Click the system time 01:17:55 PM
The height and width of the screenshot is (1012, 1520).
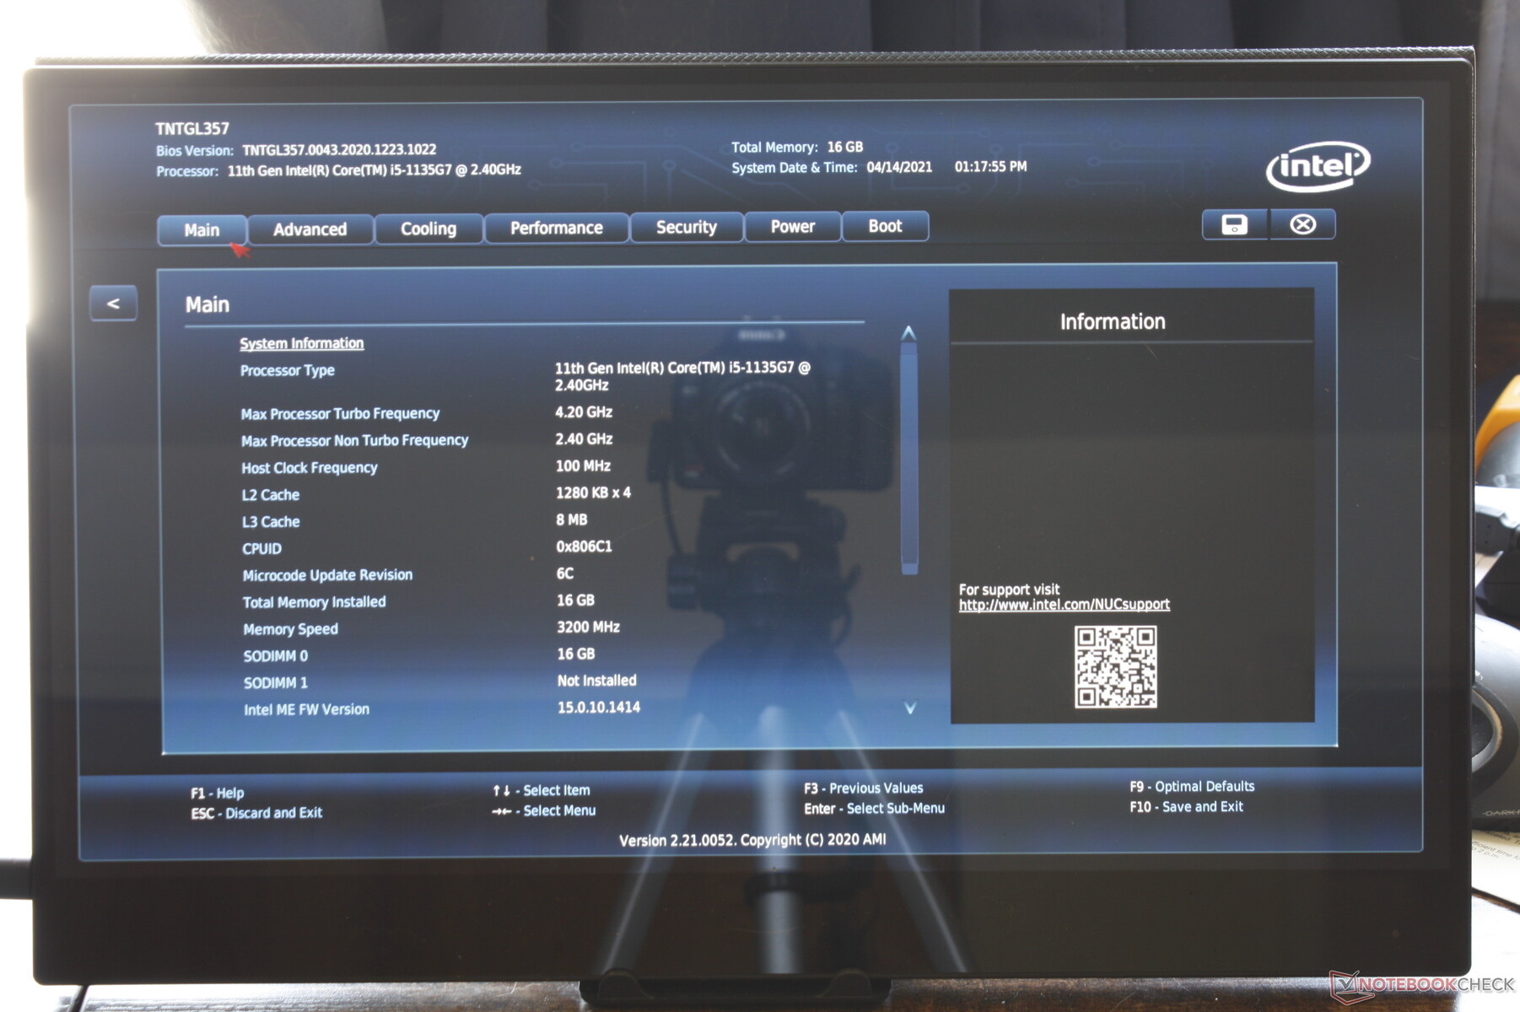(x=990, y=167)
